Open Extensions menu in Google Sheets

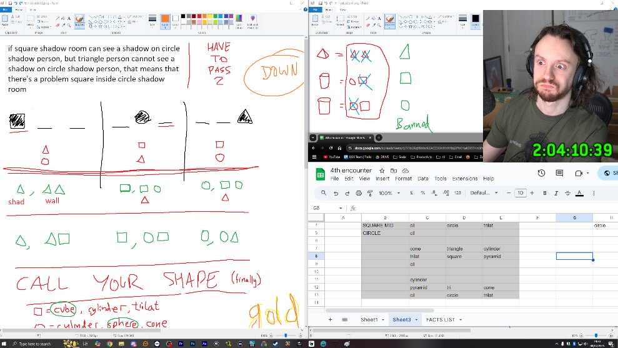pos(465,179)
